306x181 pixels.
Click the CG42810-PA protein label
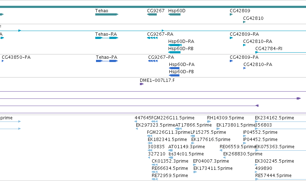click(x=258, y=65)
